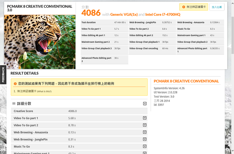Click the "Advanced Photo Editing part 2" cell

(97, 60)
